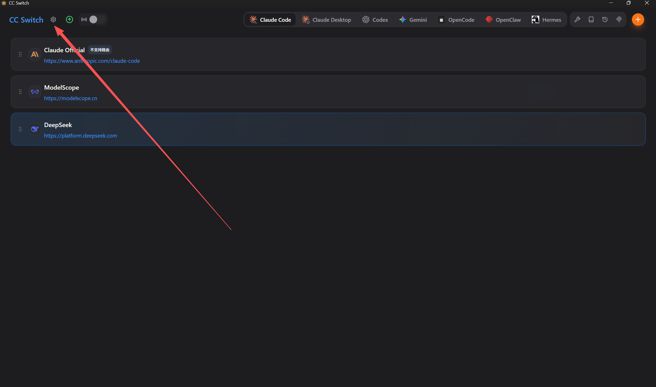This screenshot has height=387, width=656.
Task: Click the MCP coil-shaped icon
Action: tap(619, 19)
